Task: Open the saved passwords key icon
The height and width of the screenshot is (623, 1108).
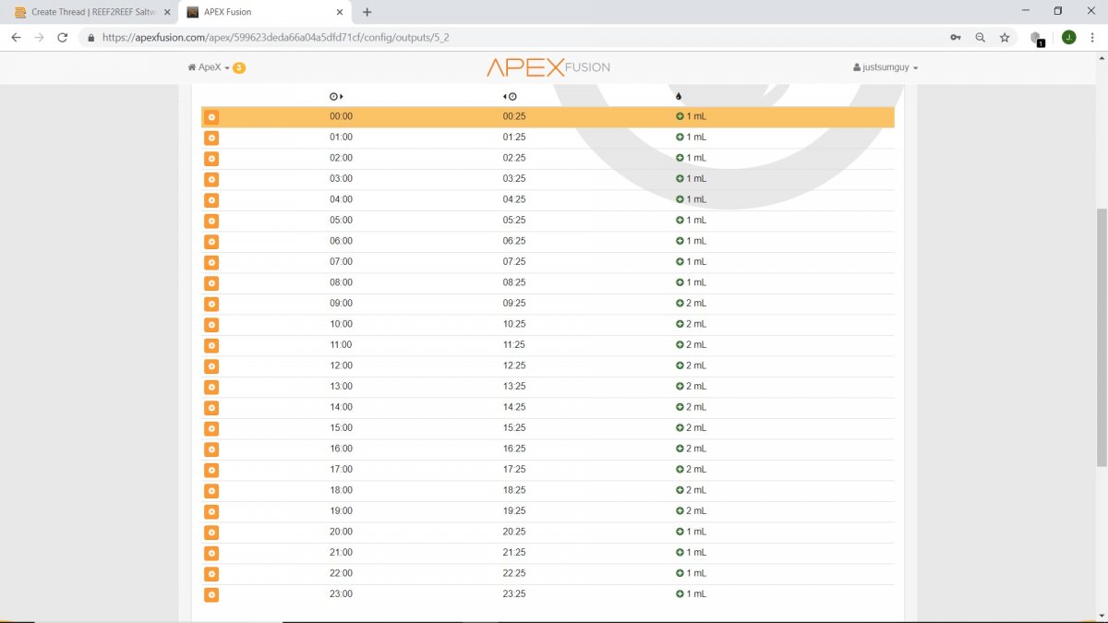Action: (x=956, y=38)
